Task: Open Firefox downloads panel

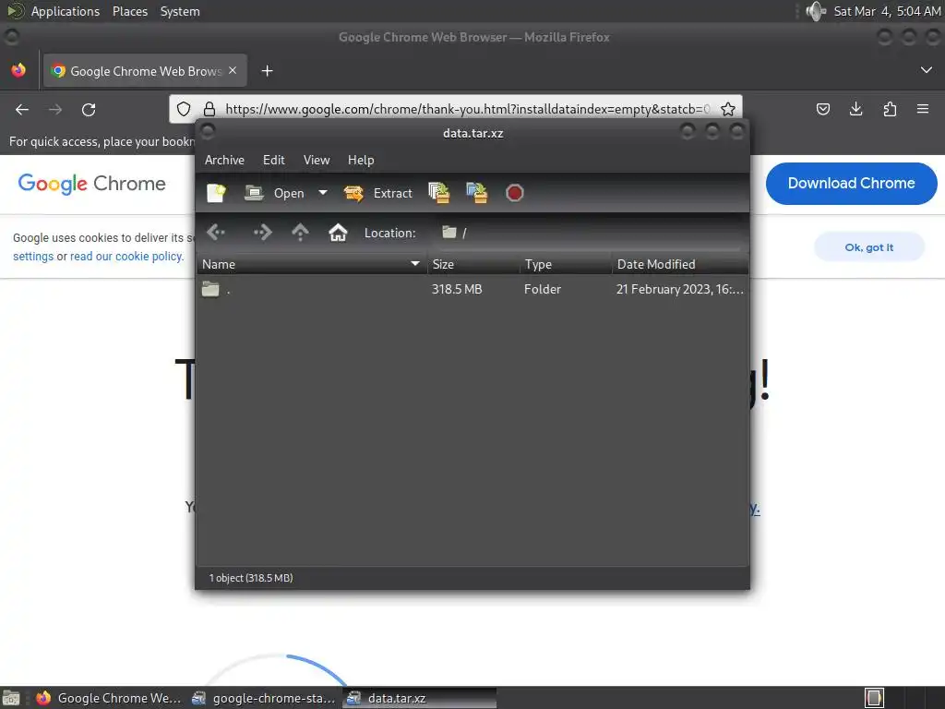Action: [855, 109]
